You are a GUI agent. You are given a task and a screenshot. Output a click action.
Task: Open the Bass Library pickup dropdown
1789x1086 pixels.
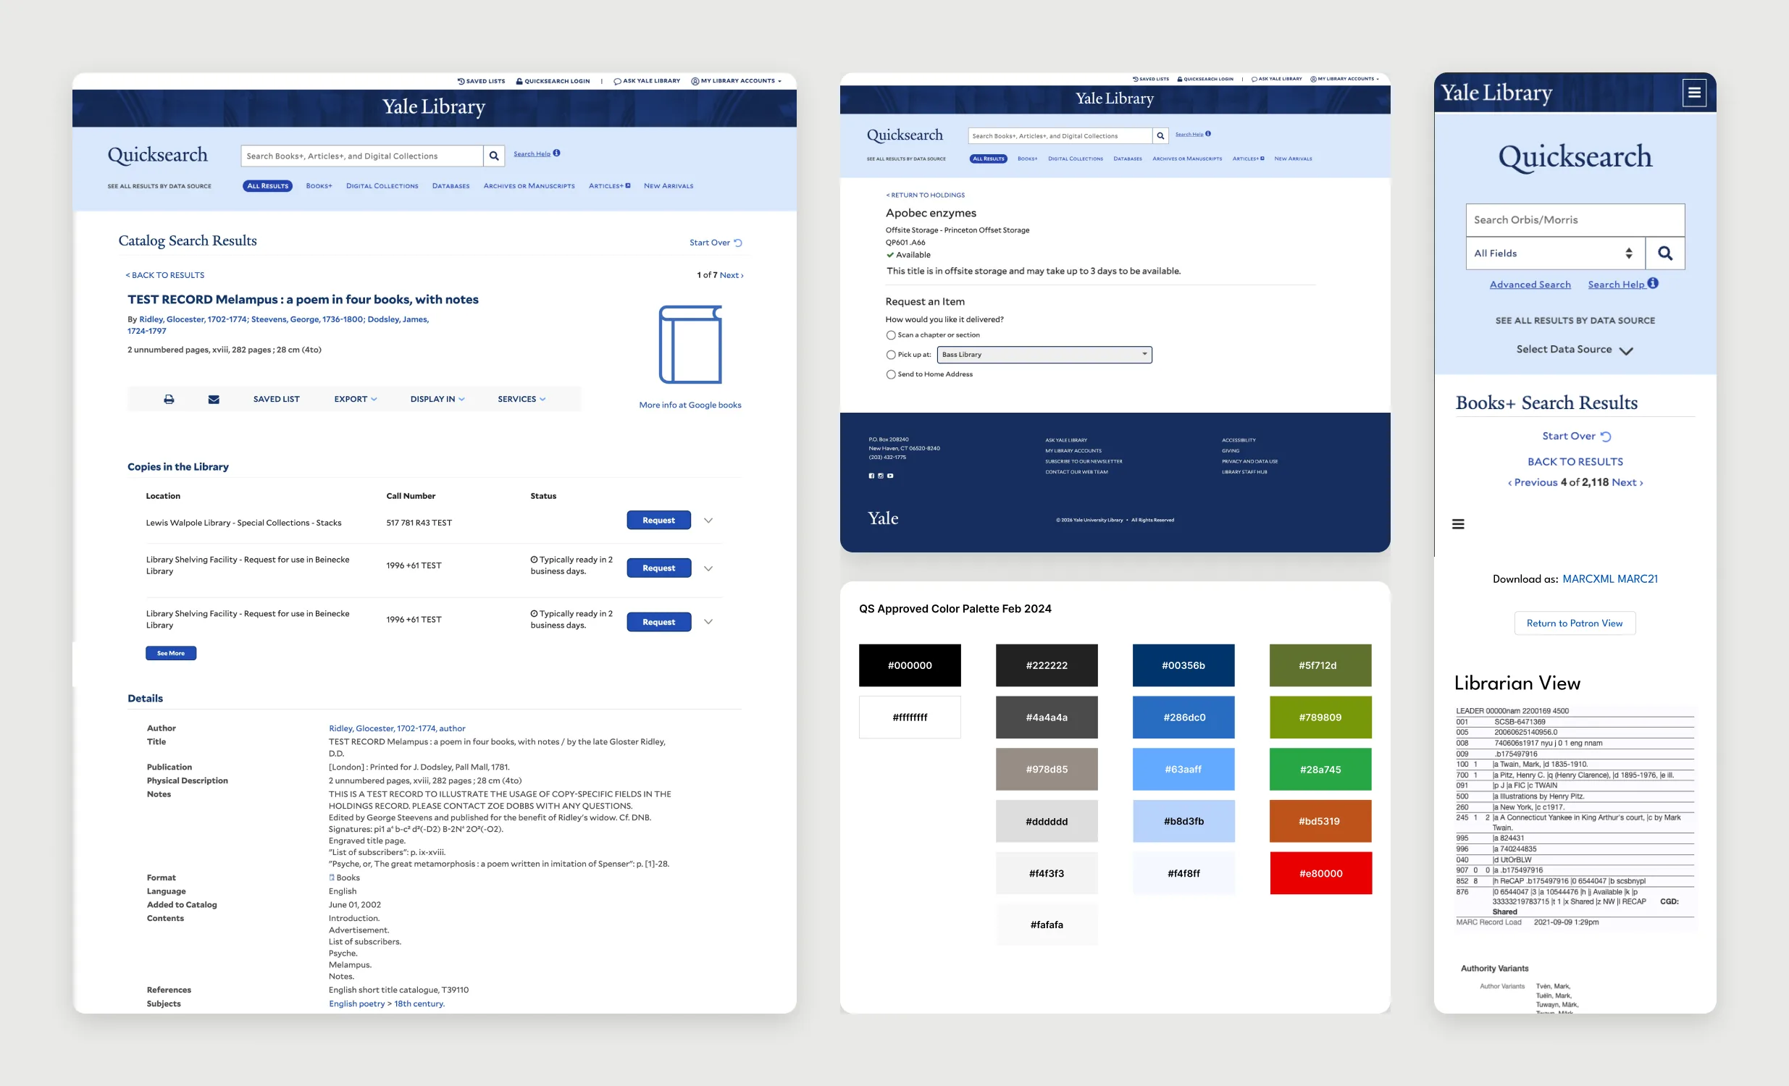click(1045, 355)
